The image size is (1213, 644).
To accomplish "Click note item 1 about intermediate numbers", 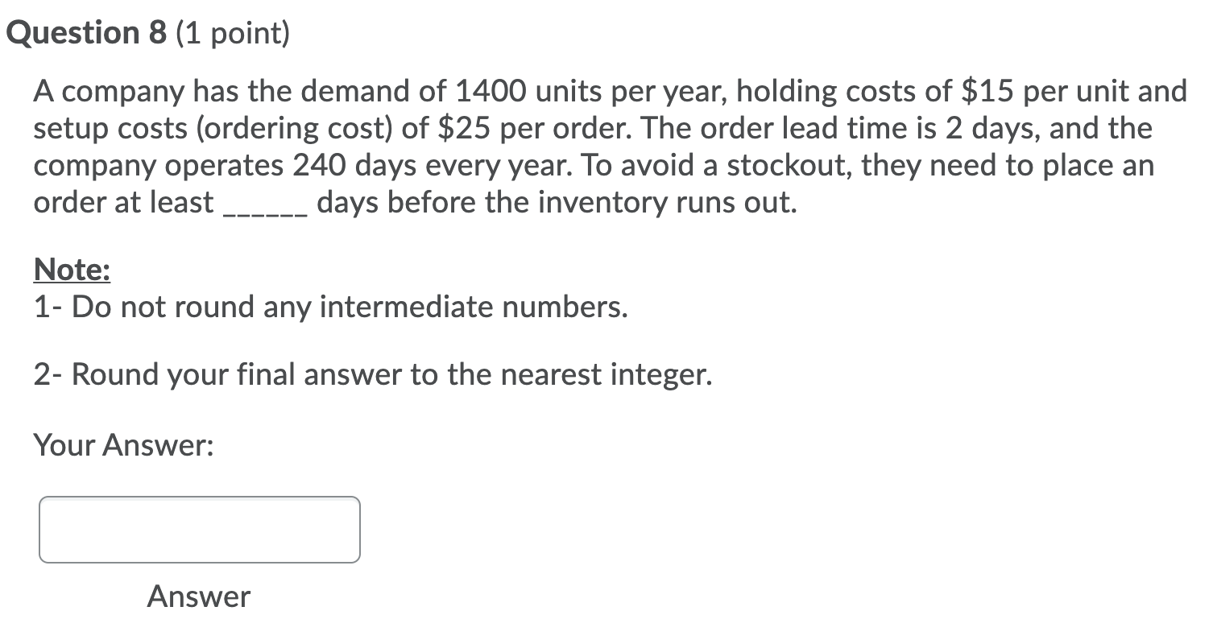I will click(x=330, y=307).
